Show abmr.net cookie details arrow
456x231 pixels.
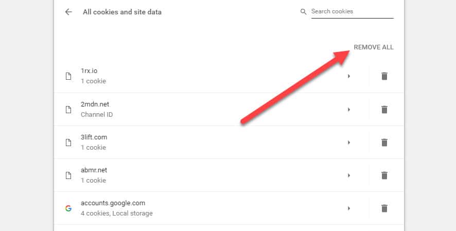349,175
